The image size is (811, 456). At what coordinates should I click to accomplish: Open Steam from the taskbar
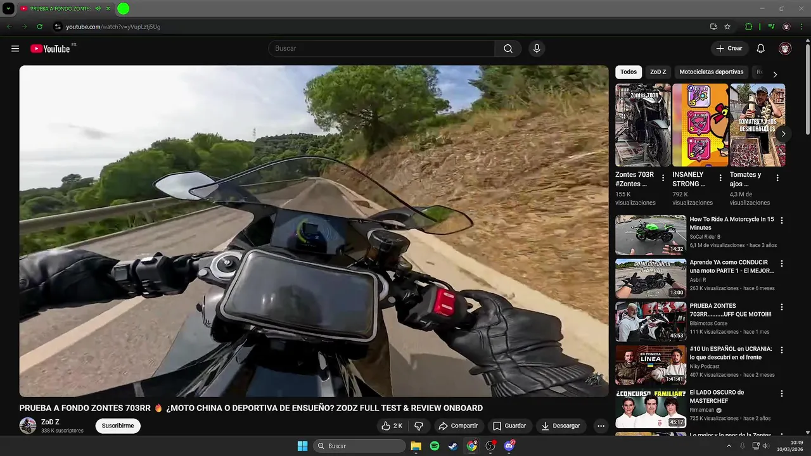click(x=453, y=446)
